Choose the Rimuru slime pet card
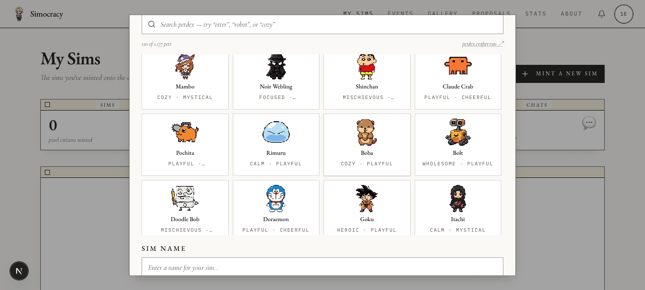This screenshot has height=290, width=645. (276, 145)
